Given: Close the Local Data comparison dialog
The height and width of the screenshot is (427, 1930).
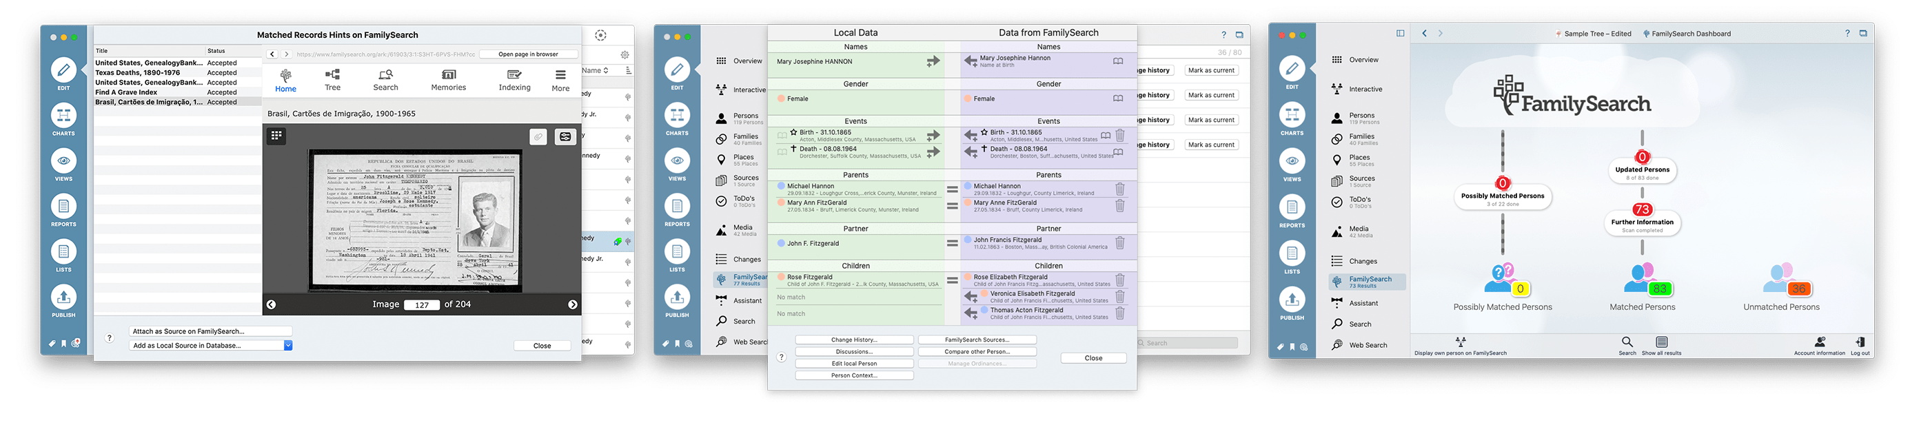Looking at the screenshot, I should point(1093,358).
